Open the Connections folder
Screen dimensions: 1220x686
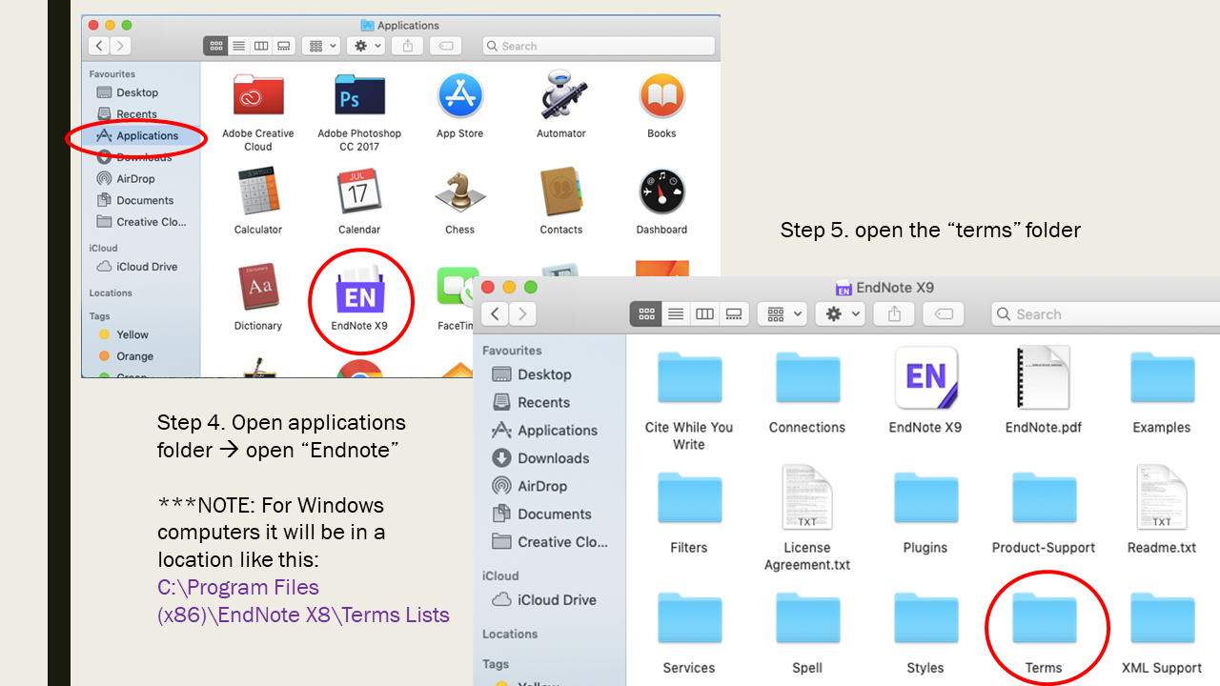click(x=807, y=378)
